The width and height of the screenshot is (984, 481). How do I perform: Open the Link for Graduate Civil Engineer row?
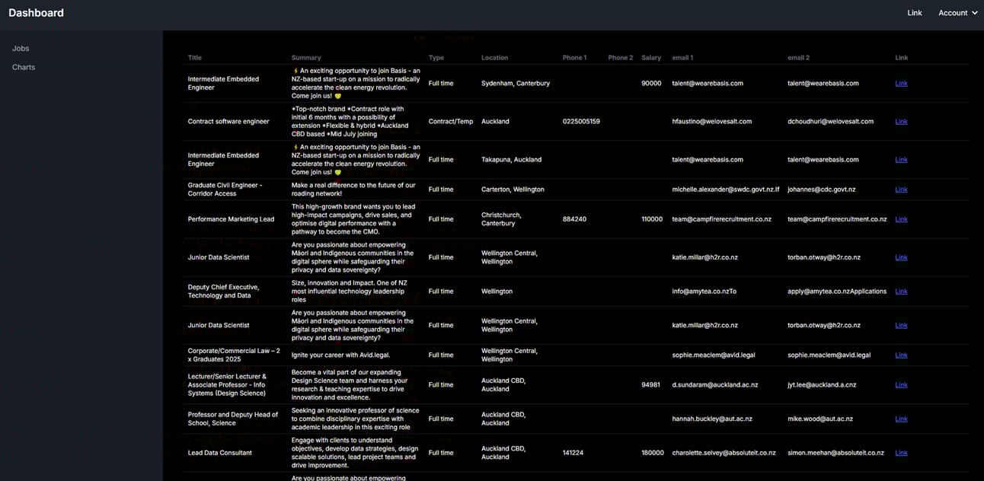click(x=901, y=190)
